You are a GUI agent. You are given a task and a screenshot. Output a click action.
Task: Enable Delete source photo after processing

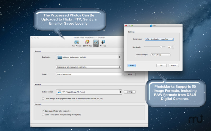(x=43, y=115)
